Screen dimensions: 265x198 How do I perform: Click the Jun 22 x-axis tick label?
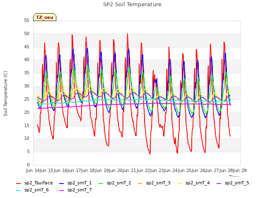[144, 170]
